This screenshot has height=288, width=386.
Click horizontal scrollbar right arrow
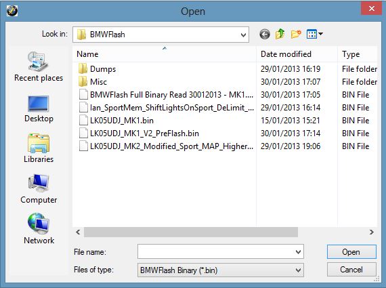(372, 232)
